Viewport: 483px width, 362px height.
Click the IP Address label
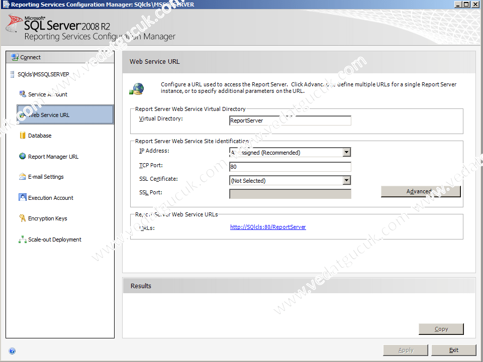(x=154, y=151)
